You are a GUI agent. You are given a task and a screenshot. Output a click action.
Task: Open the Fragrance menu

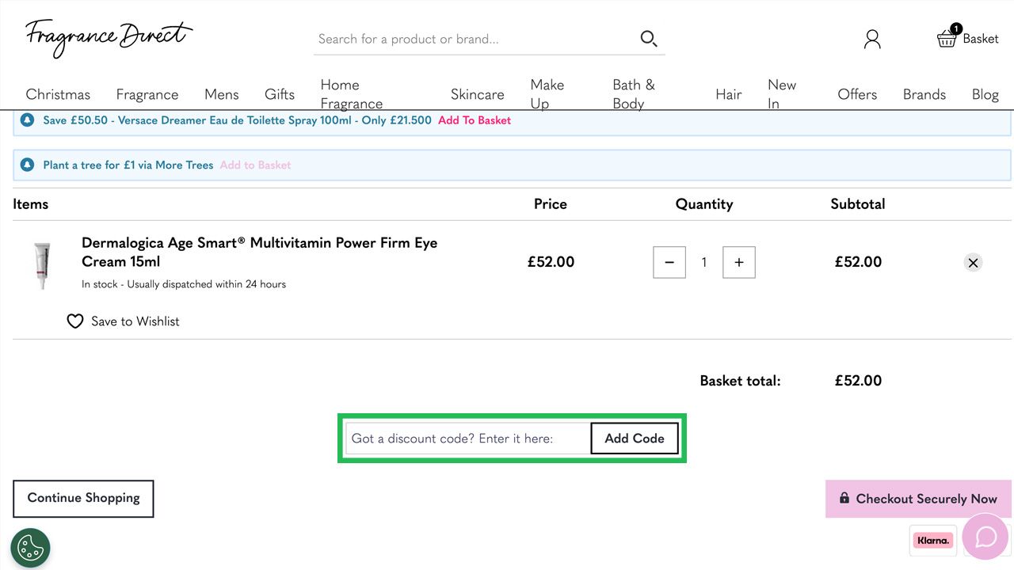pyautogui.click(x=147, y=94)
